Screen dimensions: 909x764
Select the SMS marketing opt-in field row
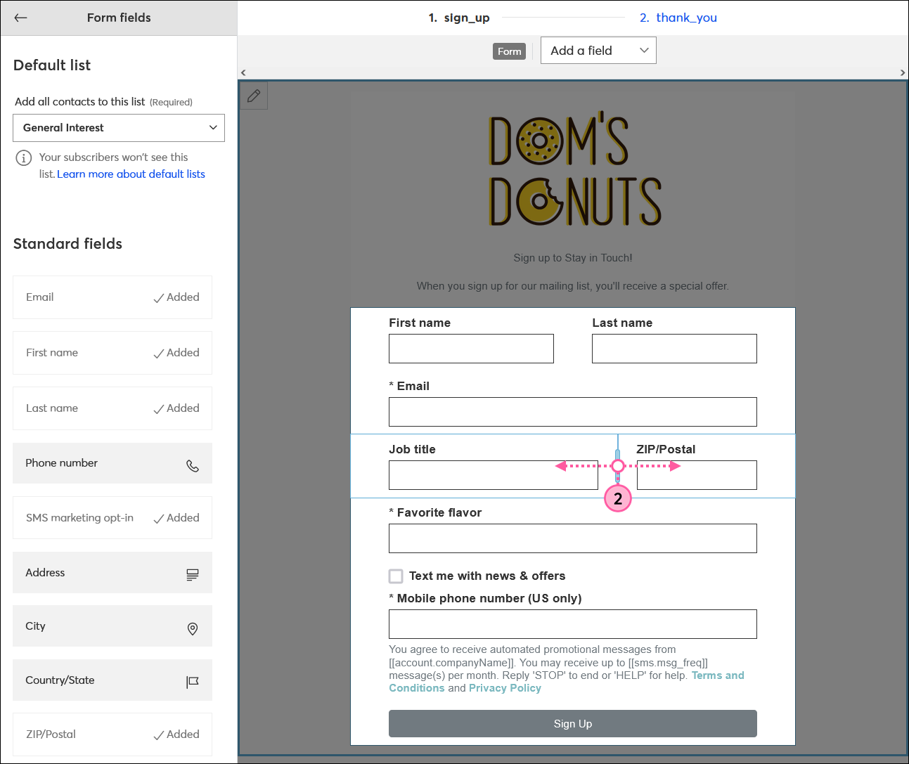pos(112,518)
